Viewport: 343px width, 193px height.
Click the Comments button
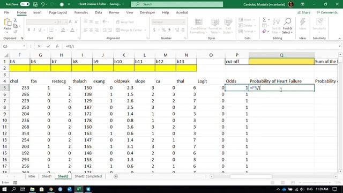point(327,12)
